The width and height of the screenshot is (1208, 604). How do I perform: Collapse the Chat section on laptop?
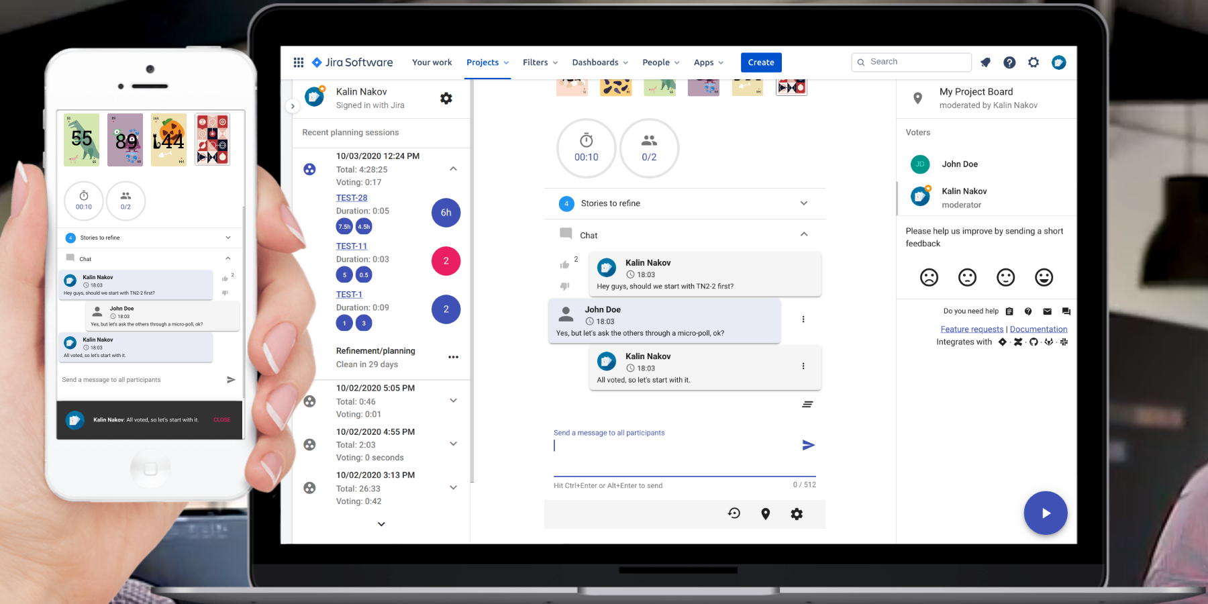tap(804, 234)
